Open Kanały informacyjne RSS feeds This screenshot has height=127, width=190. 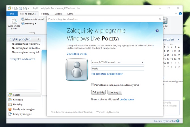24,109
